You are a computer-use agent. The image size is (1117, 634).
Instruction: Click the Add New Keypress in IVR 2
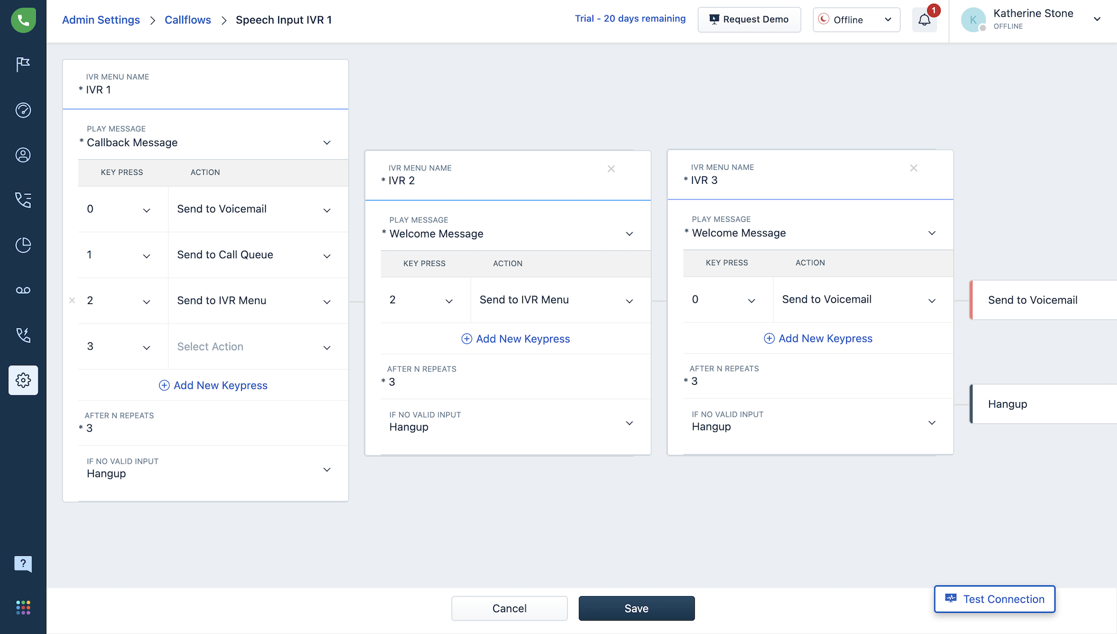[x=515, y=339]
